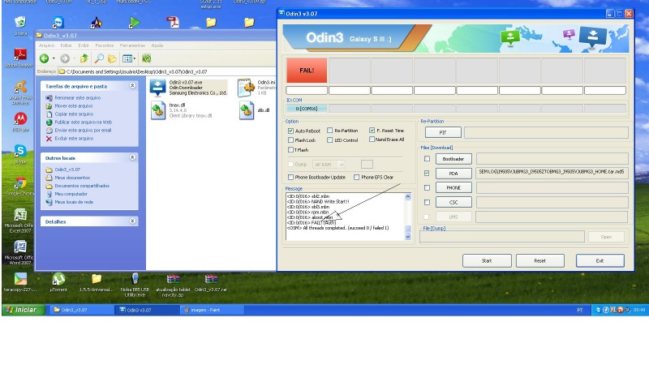Open the Odin3_v3.07.rar archive on desktop

pyautogui.click(x=211, y=279)
